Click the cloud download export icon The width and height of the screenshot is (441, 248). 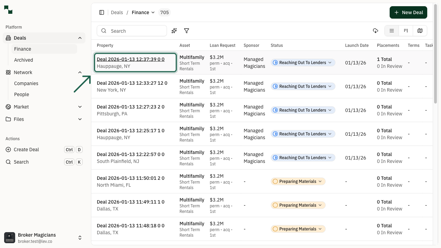376,31
